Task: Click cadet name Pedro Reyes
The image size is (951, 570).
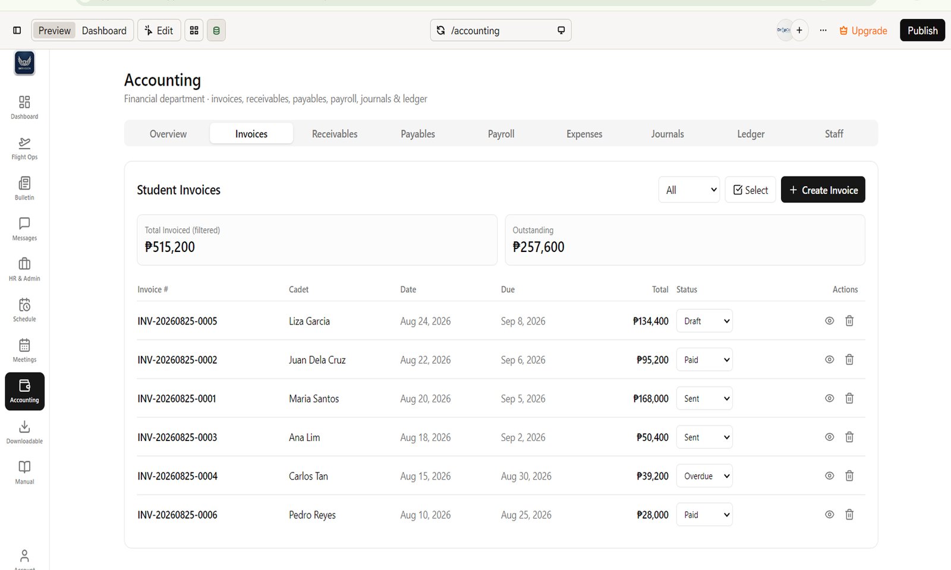Action: 312,515
